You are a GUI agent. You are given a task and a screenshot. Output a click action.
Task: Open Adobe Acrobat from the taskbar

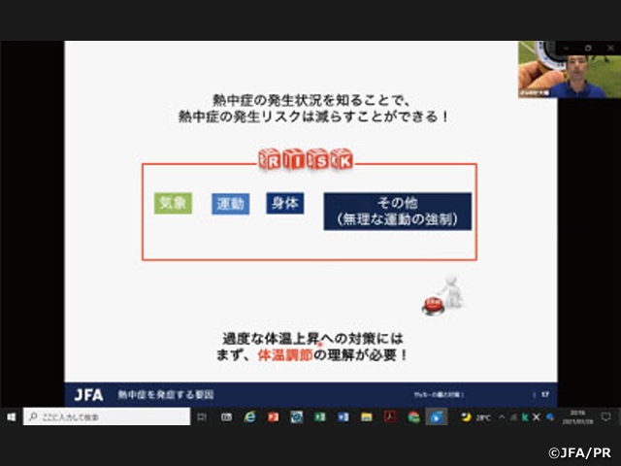tap(390, 416)
